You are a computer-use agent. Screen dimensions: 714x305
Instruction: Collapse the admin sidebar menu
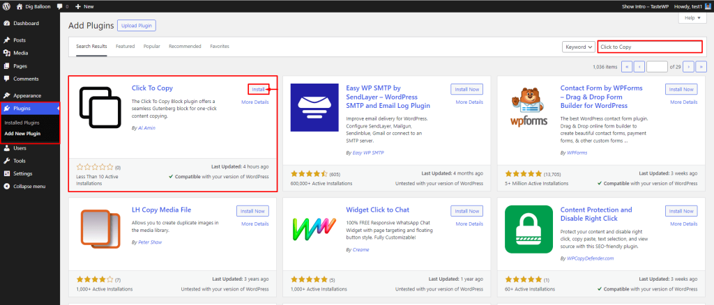pos(29,187)
